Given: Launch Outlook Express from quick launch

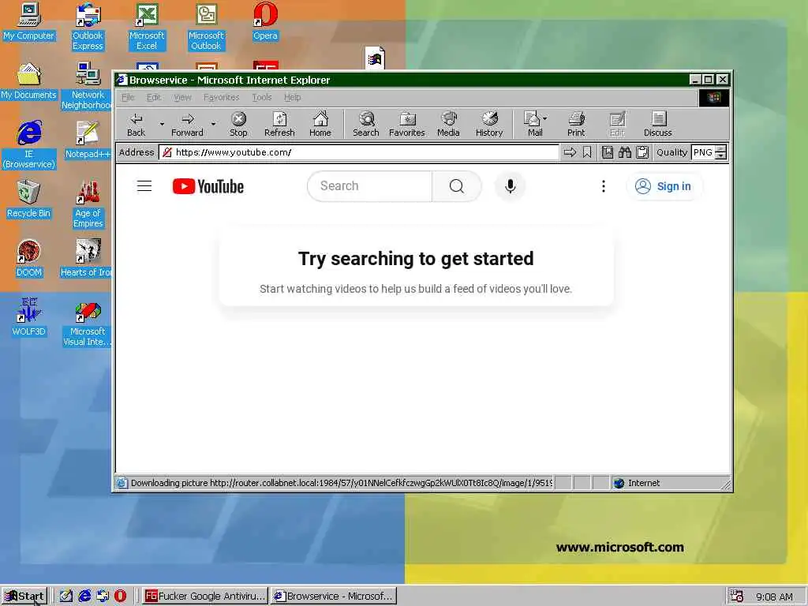Looking at the screenshot, I should (103, 597).
